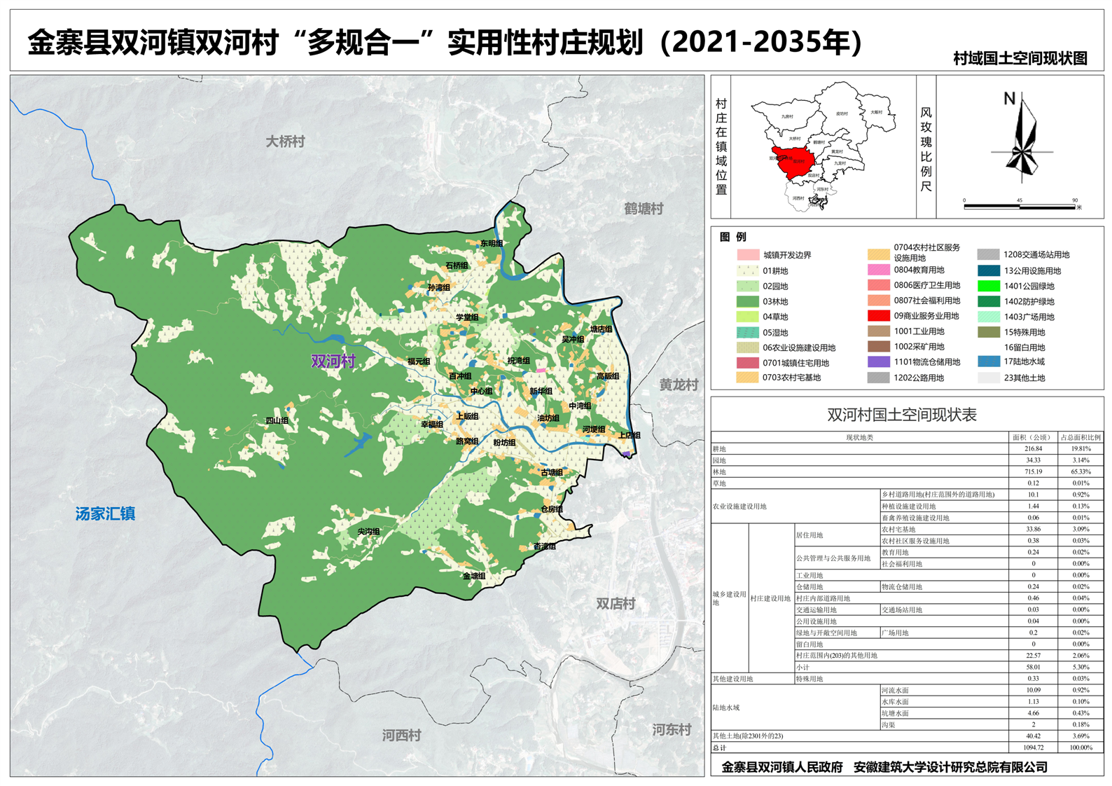Click the 村域国土空间现状图 subtitle text
The image size is (1112, 786).
(x=1020, y=59)
